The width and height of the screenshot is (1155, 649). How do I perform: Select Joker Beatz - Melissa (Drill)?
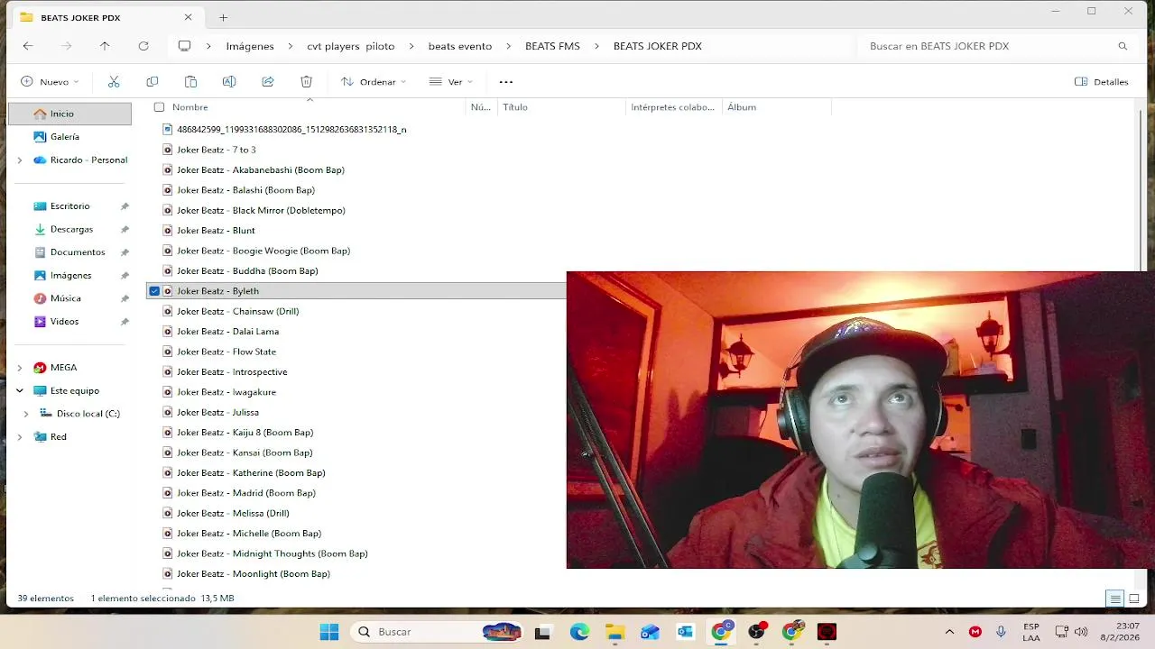(x=233, y=513)
